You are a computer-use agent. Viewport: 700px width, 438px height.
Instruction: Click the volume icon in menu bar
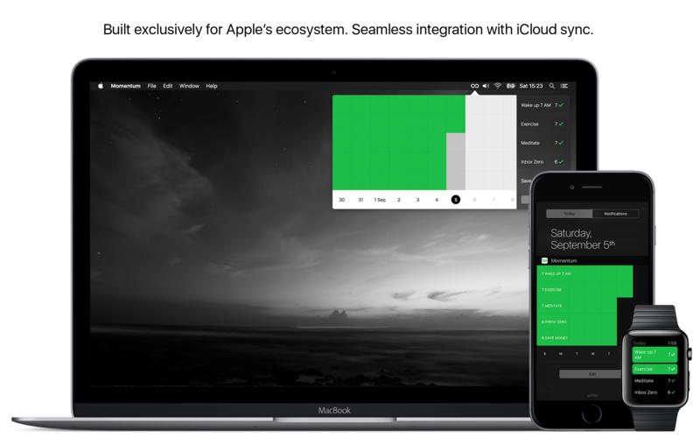[486, 86]
